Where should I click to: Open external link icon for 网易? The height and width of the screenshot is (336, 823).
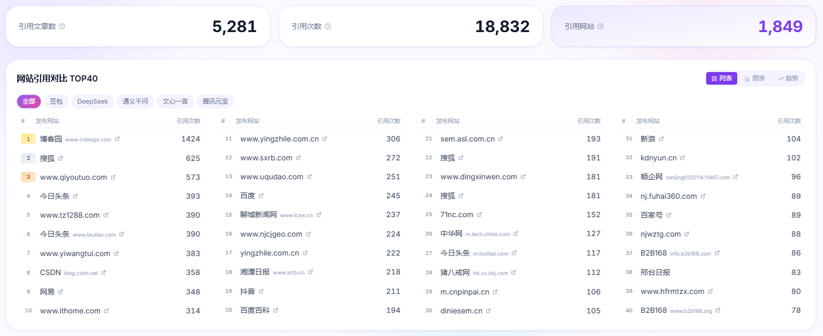tap(61, 291)
